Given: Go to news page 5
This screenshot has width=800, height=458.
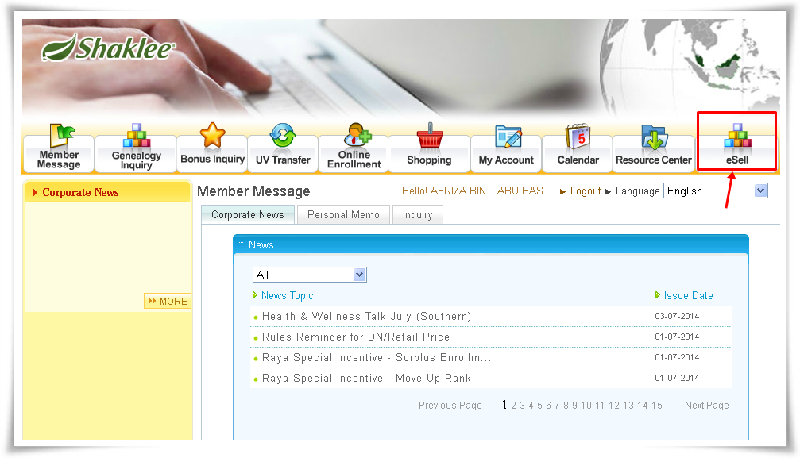Looking at the screenshot, I should tap(539, 406).
